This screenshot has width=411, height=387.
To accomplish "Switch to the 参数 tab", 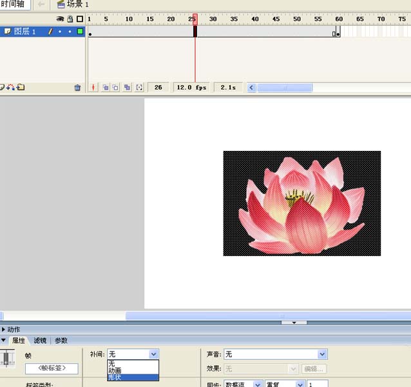I will click(61, 341).
